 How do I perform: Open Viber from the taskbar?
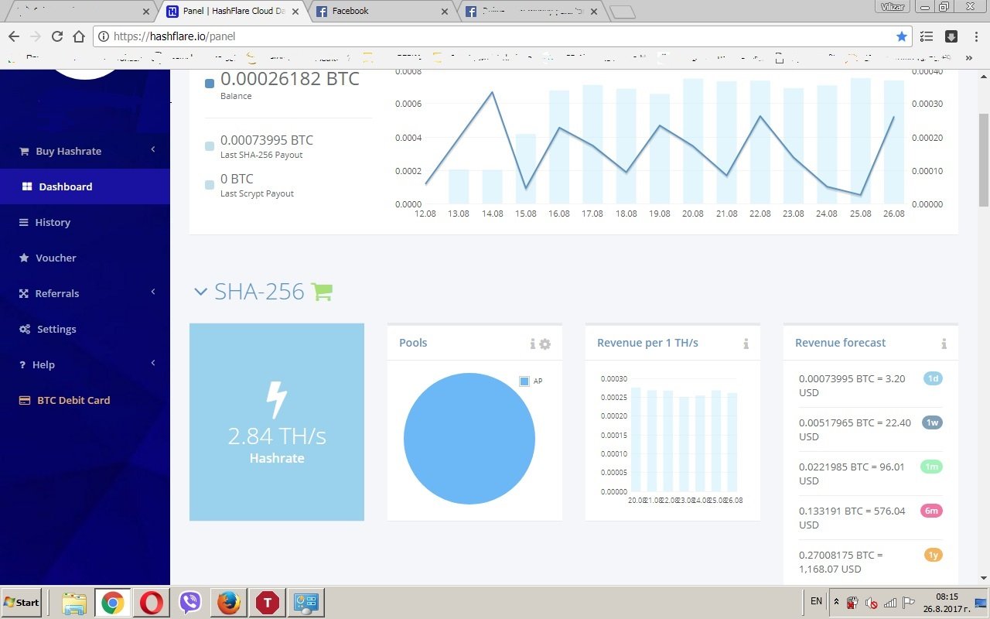pos(189,602)
